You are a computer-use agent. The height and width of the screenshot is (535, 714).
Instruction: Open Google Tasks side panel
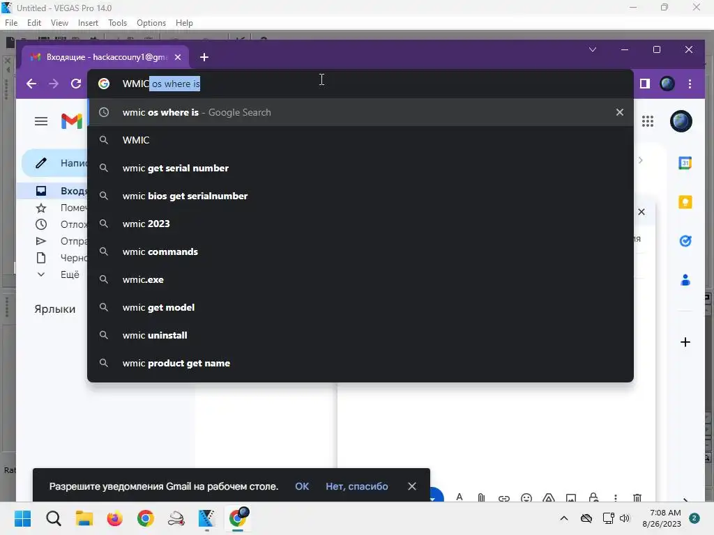click(x=685, y=241)
